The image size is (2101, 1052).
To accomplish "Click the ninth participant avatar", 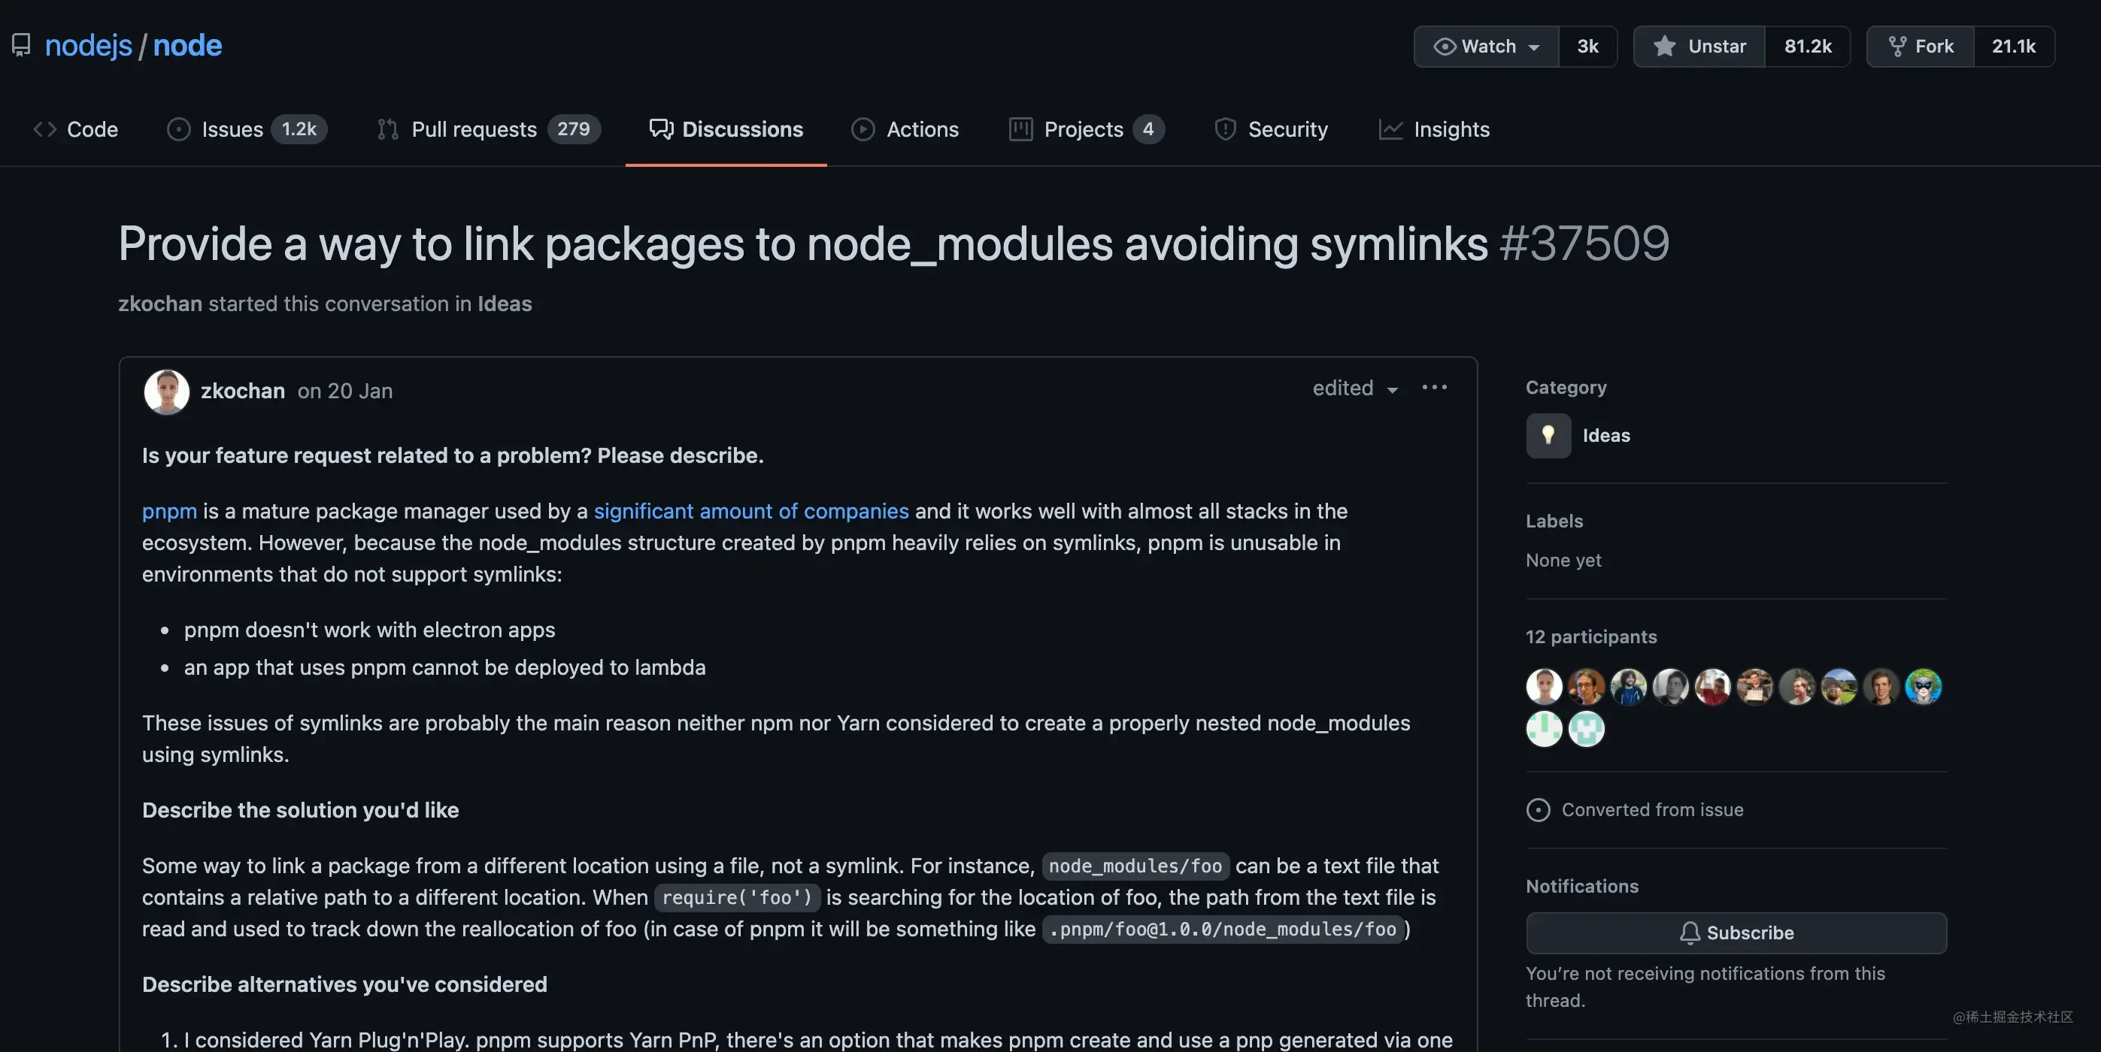I will pyautogui.click(x=1881, y=686).
